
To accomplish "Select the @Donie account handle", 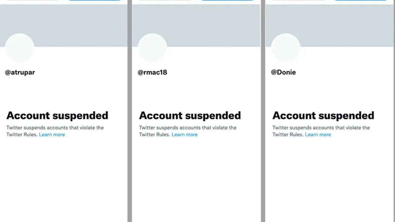I will tap(283, 72).
